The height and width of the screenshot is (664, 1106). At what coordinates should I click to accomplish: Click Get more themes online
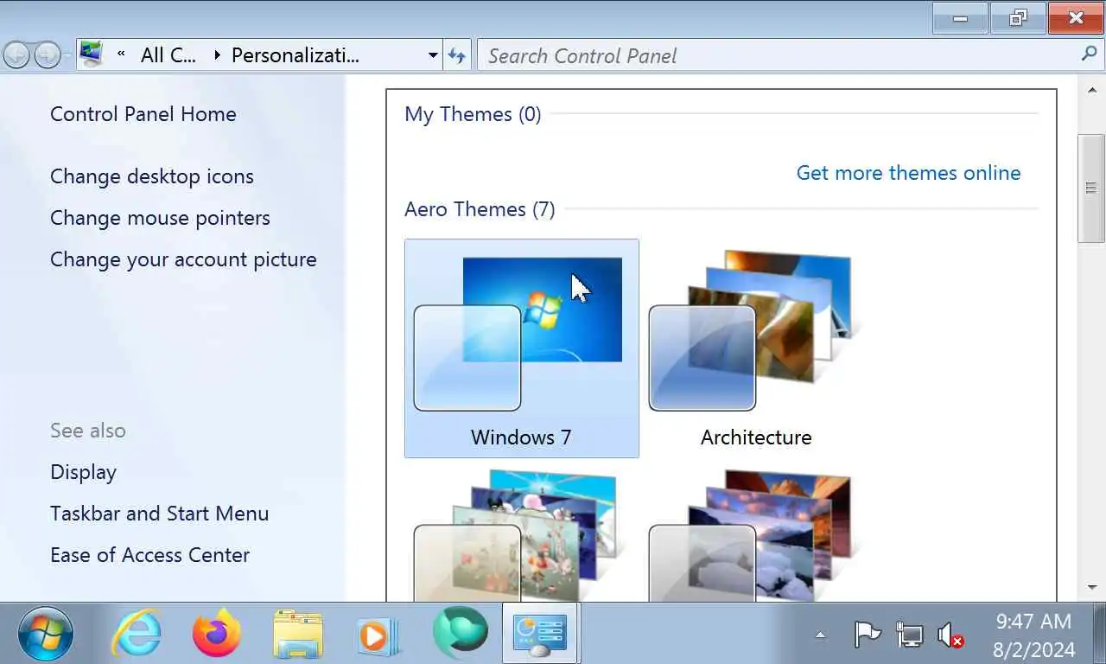[908, 173]
